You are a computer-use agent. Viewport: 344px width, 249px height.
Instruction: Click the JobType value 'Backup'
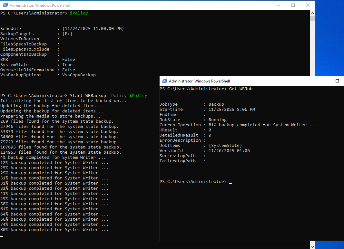tap(216, 104)
